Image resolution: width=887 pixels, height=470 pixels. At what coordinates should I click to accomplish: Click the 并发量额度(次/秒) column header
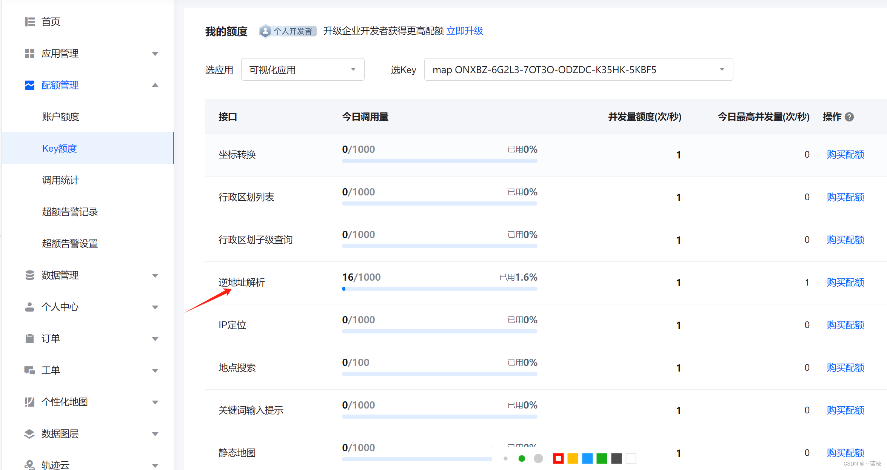click(645, 117)
